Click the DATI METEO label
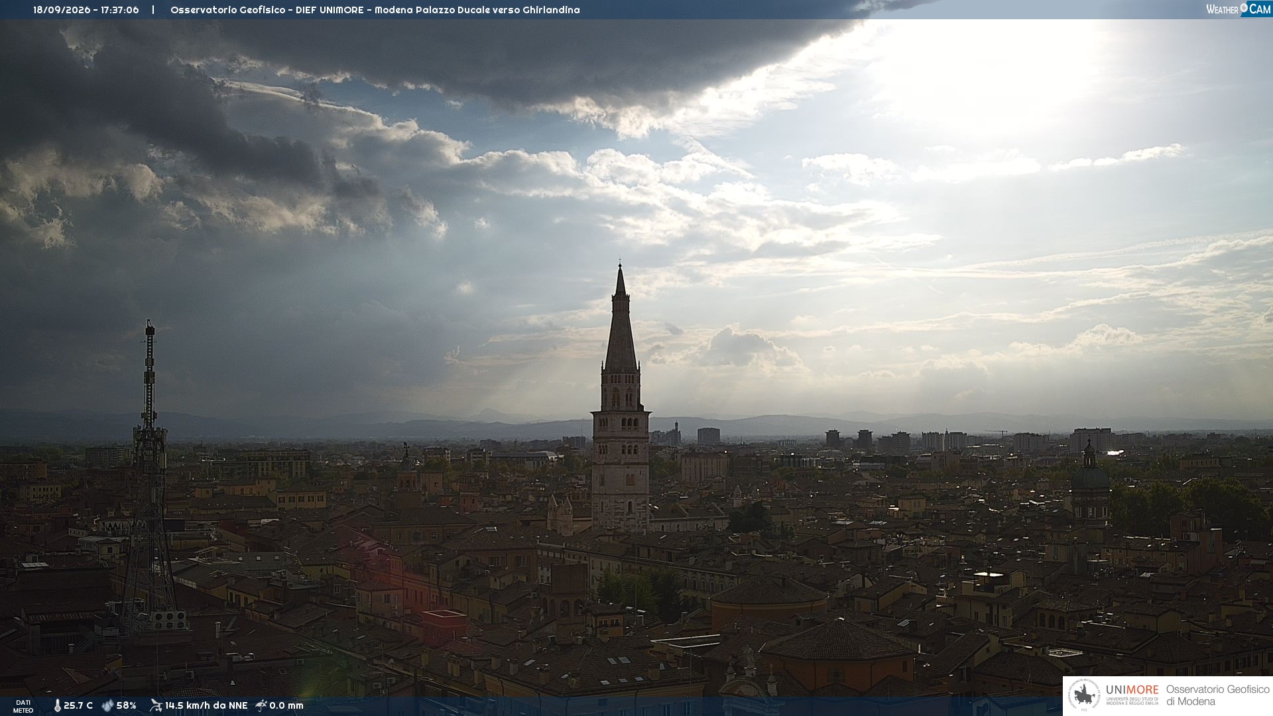The image size is (1273, 716). pos(23,707)
